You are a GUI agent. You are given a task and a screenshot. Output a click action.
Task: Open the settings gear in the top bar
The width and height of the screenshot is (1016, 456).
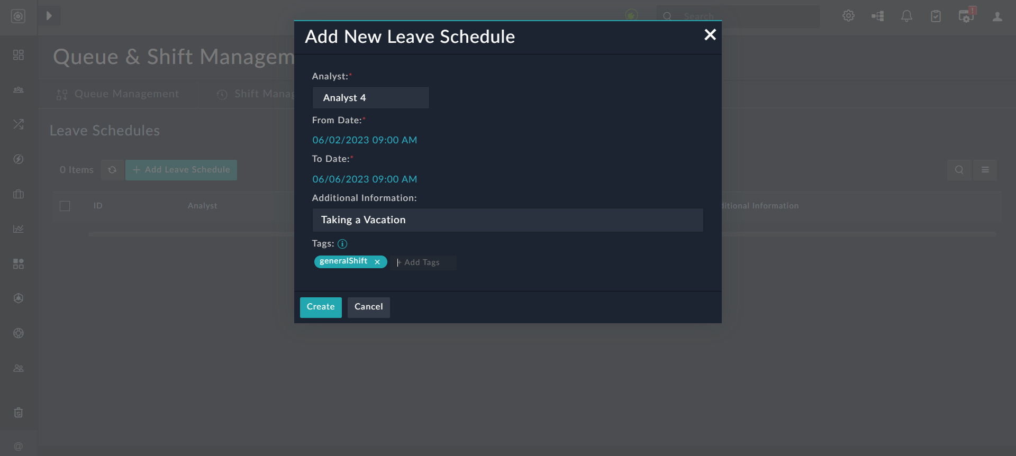pyautogui.click(x=848, y=16)
